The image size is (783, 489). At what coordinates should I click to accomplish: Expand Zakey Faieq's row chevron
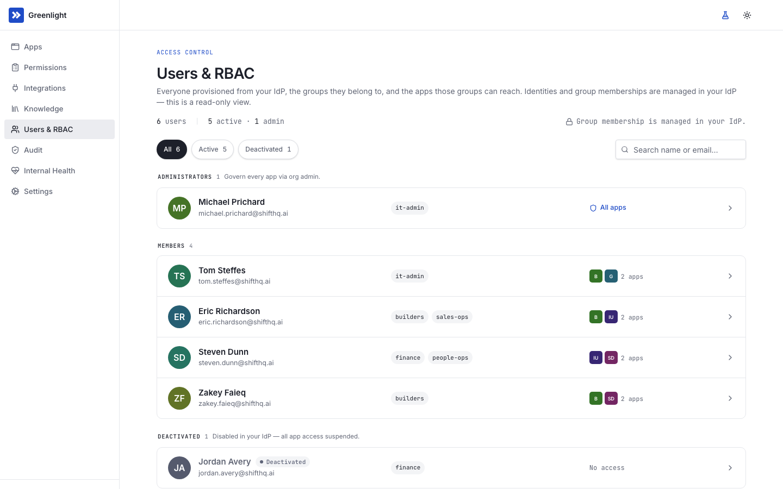coord(730,398)
